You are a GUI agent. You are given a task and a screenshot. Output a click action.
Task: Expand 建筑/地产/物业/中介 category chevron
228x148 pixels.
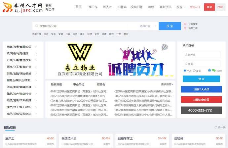[36, 94]
